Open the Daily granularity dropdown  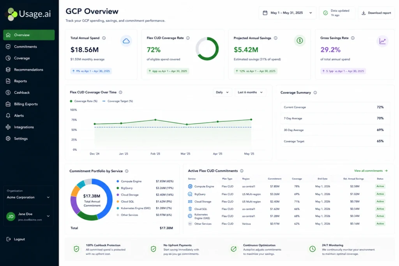point(222,92)
